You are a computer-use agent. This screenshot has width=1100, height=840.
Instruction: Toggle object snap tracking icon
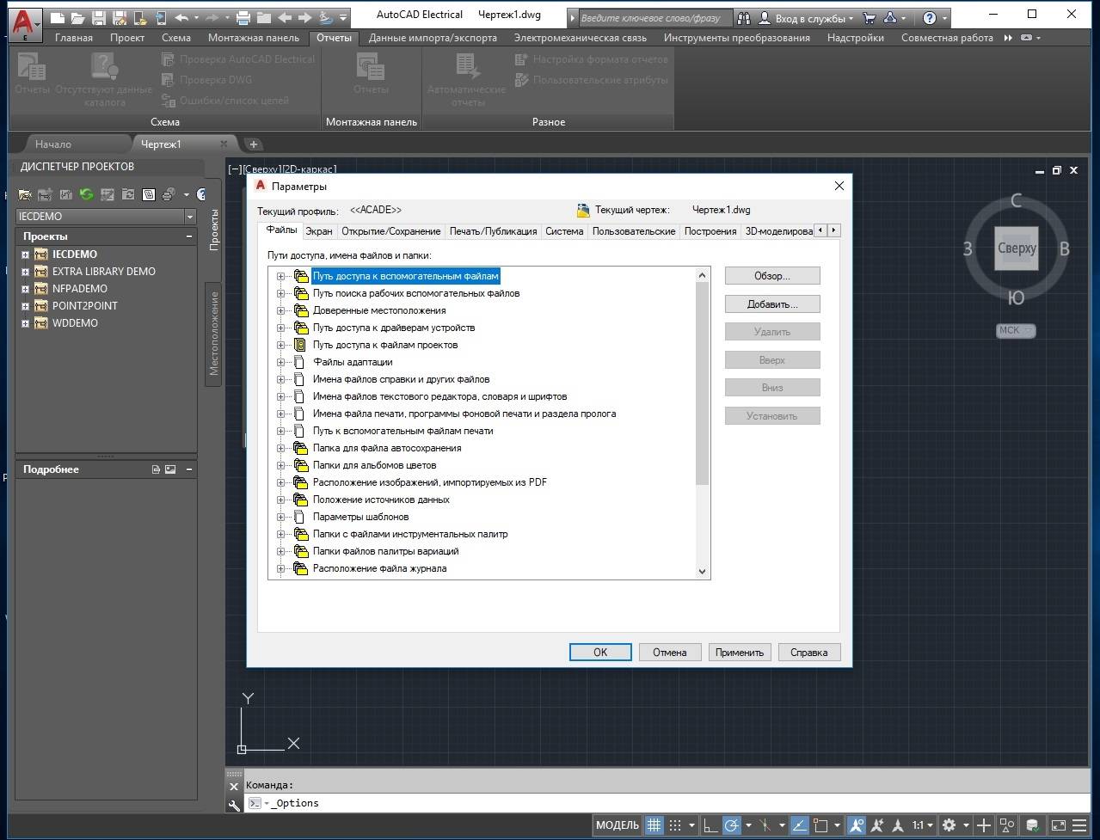(799, 825)
